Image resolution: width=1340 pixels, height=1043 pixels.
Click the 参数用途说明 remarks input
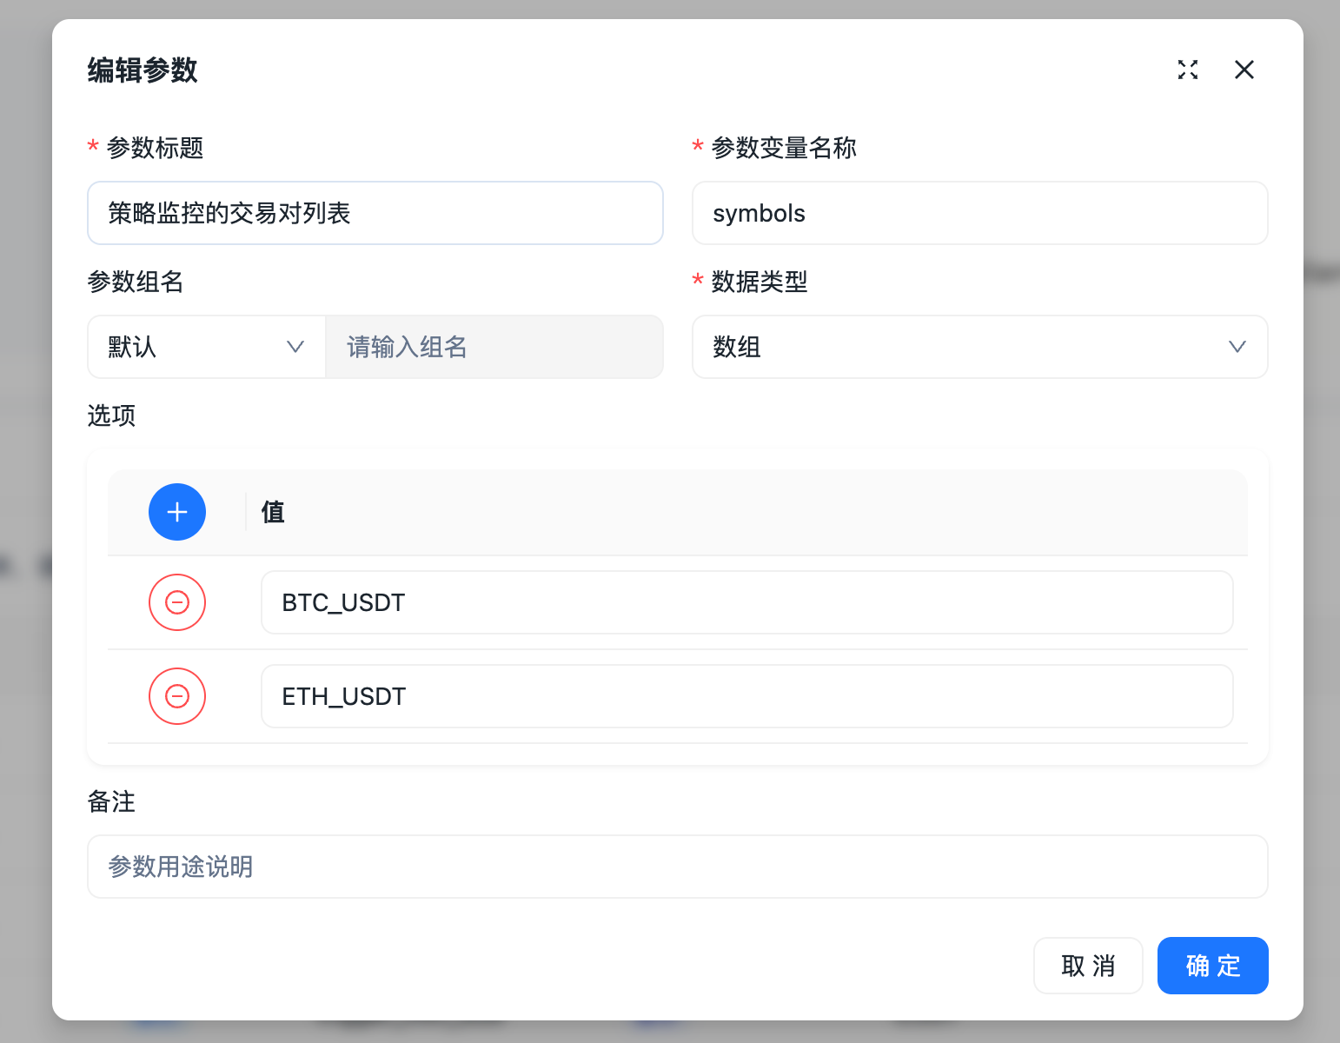(x=677, y=867)
